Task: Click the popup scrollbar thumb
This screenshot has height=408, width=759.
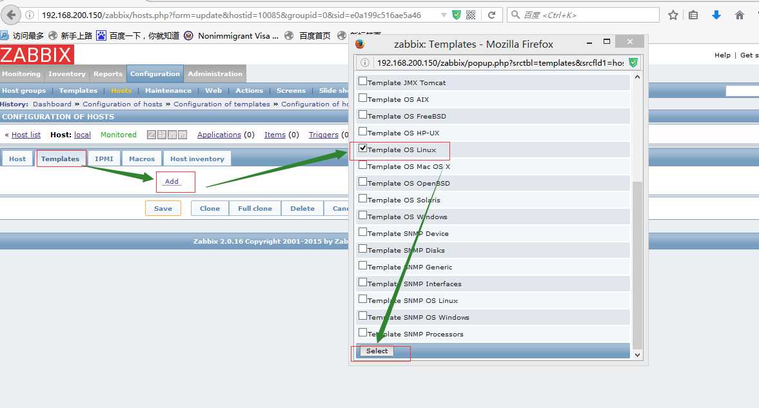Action: pos(638,265)
